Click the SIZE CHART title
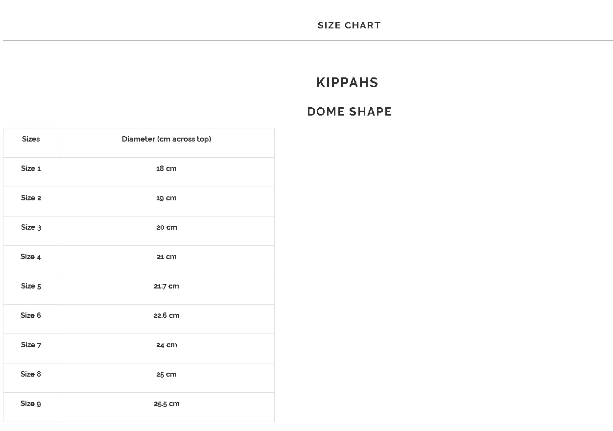613x431 pixels. click(349, 25)
